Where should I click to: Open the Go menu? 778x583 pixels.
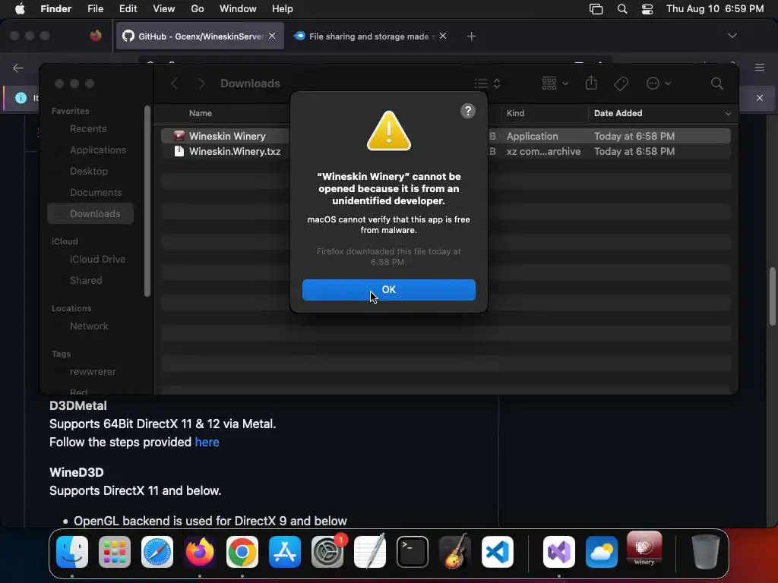tap(198, 9)
